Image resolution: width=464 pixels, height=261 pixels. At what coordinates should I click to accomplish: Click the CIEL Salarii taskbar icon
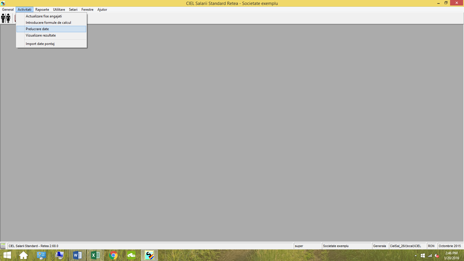[149, 255]
